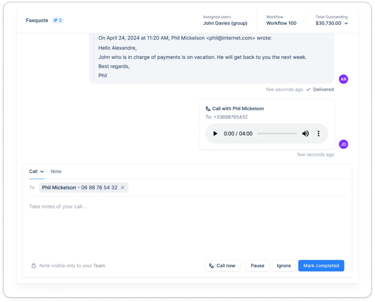The width and height of the screenshot is (375, 302).
Task: Click the Call now button
Action: tap(222, 266)
